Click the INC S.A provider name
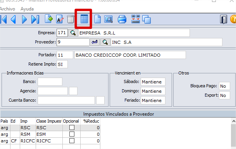This screenshot has height=149, width=236. coord(167,42)
